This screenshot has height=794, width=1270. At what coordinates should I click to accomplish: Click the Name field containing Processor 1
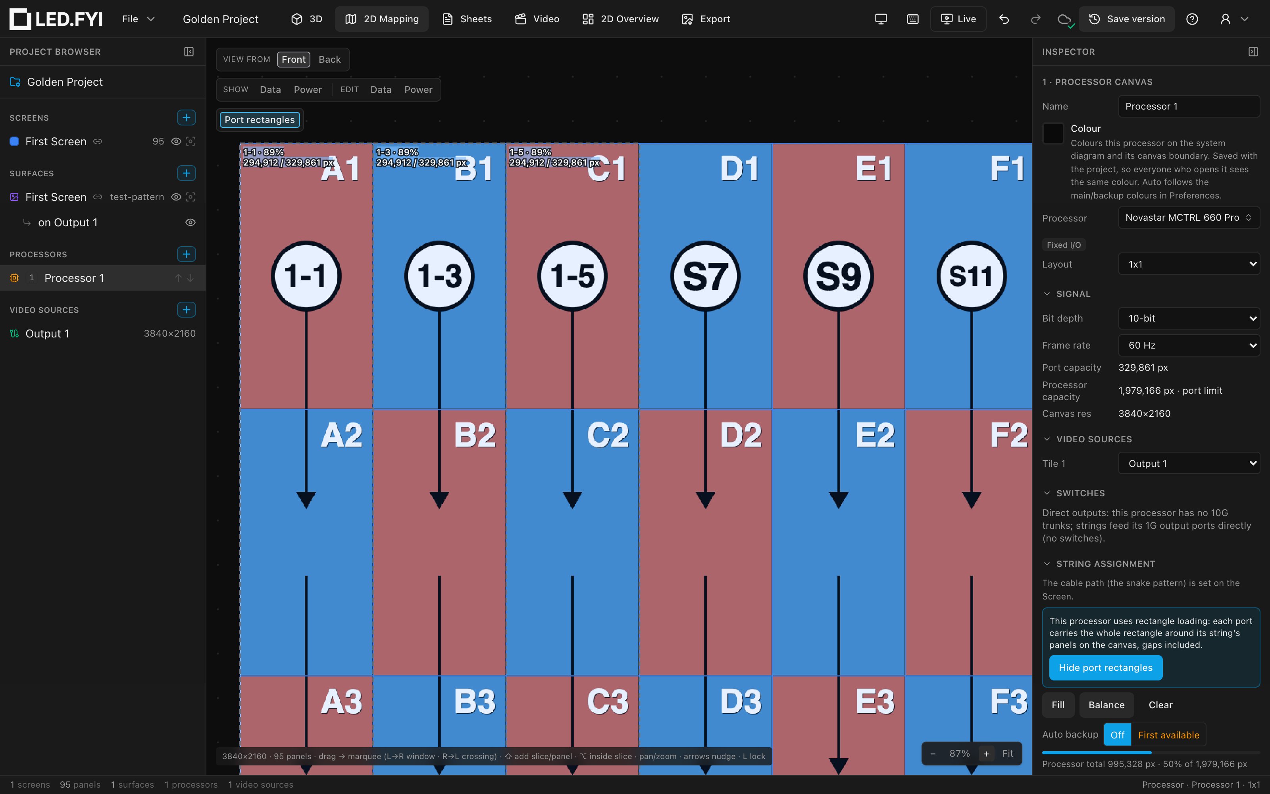point(1189,106)
